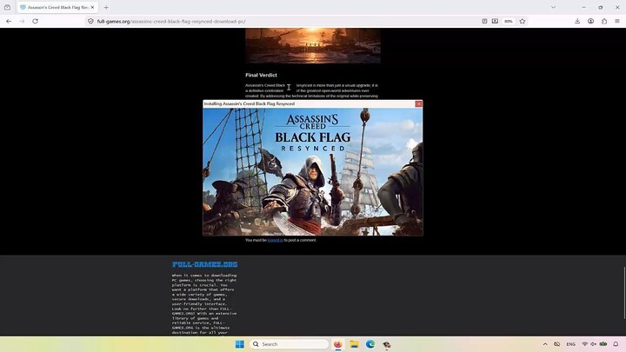Viewport: 626px width, 352px height.
Task: Reset the 80% zoom level indicator
Action: pyautogui.click(x=509, y=21)
